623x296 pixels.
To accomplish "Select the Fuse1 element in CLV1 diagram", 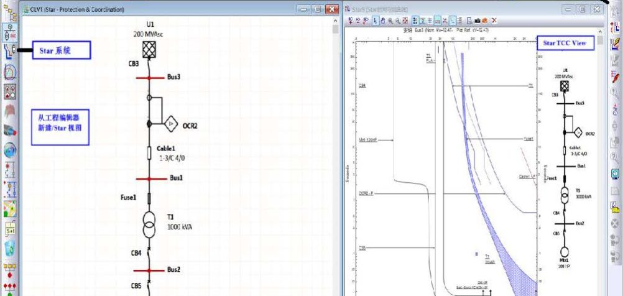I will click(x=149, y=198).
